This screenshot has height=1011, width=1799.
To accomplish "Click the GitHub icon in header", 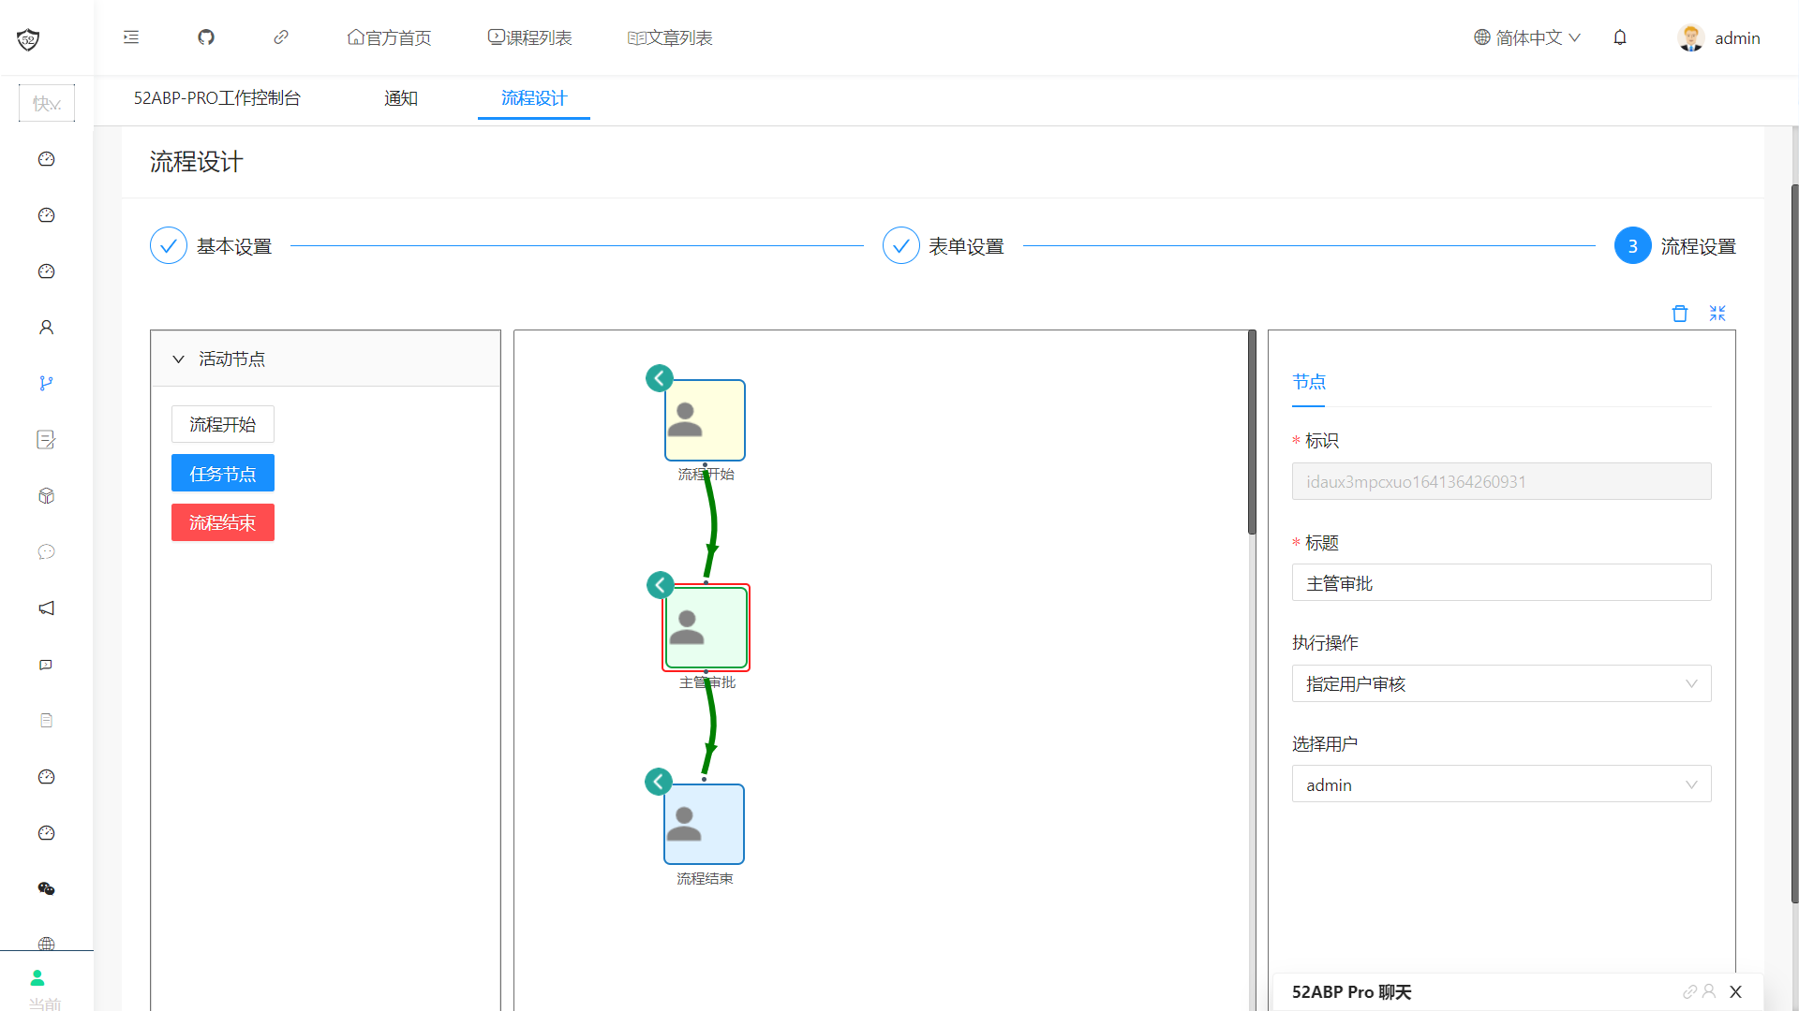I will point(206,37).
